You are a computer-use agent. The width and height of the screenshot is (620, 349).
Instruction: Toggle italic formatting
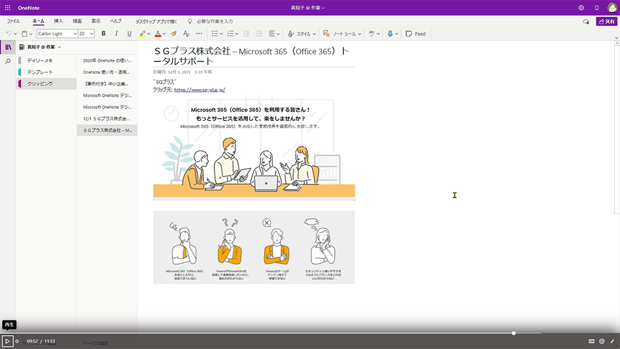click(116, 33)
